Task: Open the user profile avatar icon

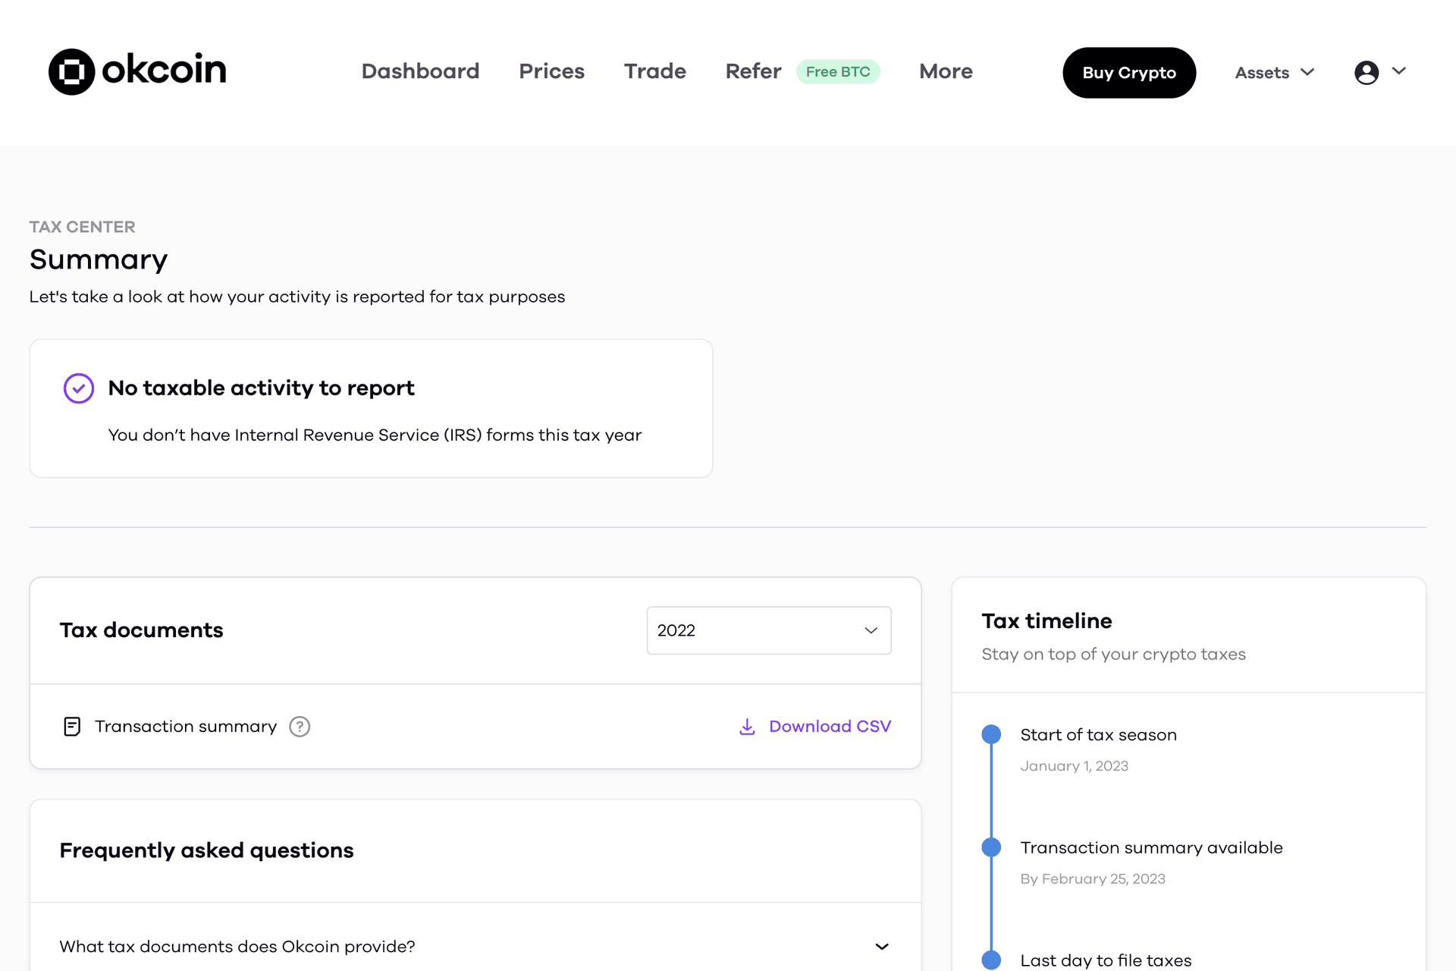Action: (1366, 72)
